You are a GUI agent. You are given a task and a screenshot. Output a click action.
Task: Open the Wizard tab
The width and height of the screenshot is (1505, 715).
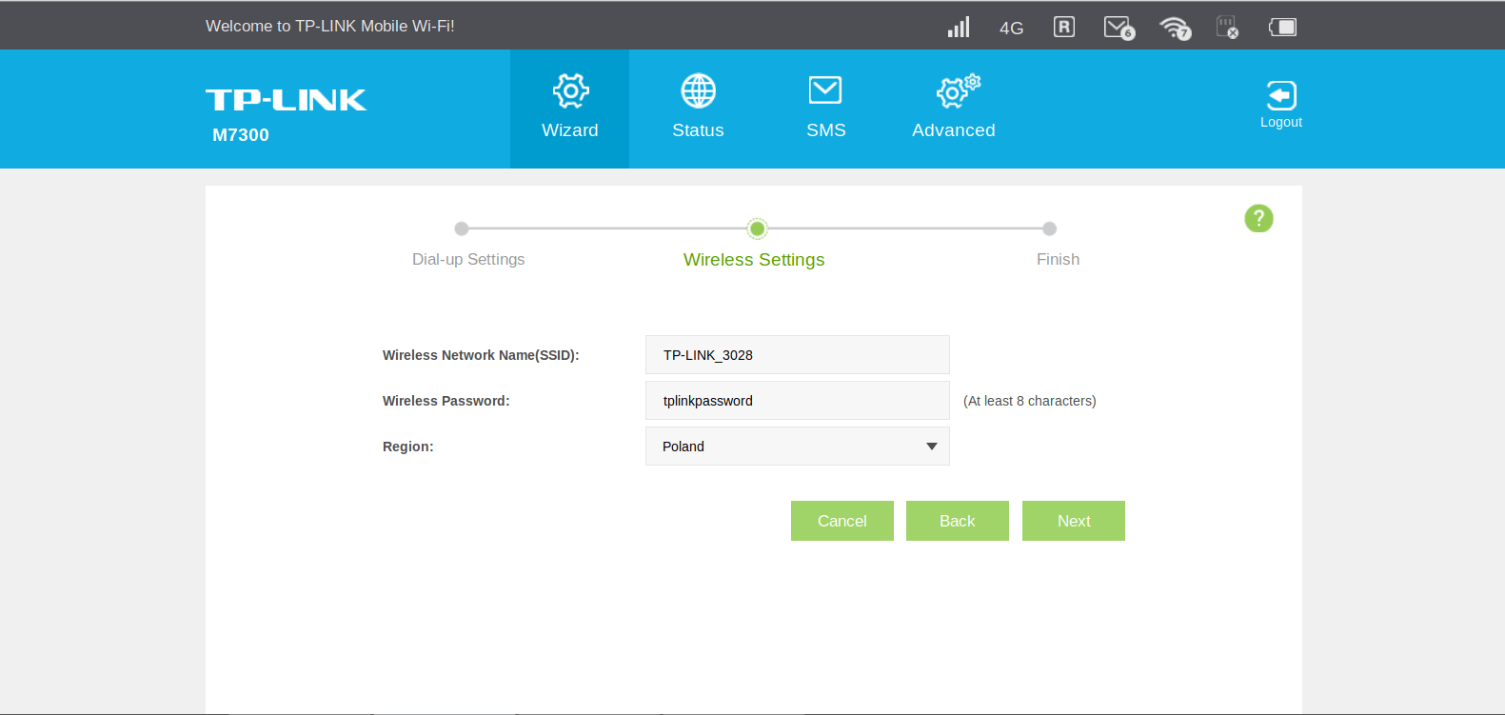569,109
